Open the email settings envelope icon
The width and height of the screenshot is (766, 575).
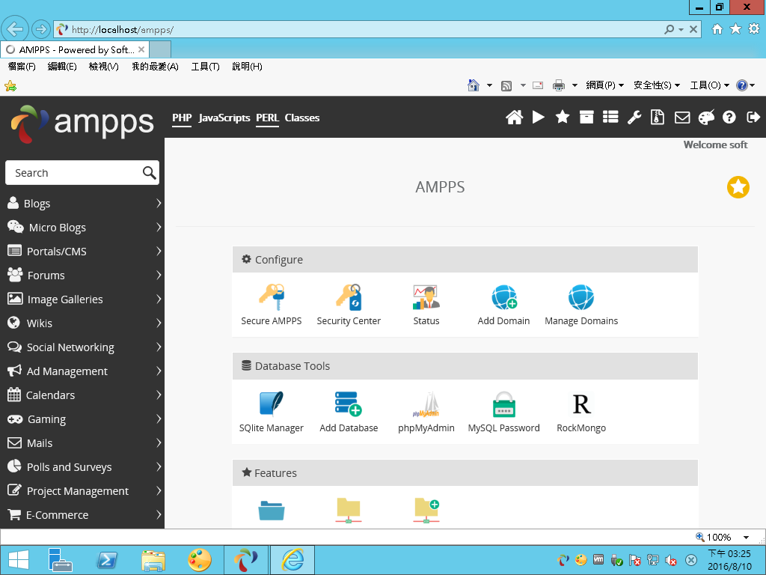tap(682, 118)
